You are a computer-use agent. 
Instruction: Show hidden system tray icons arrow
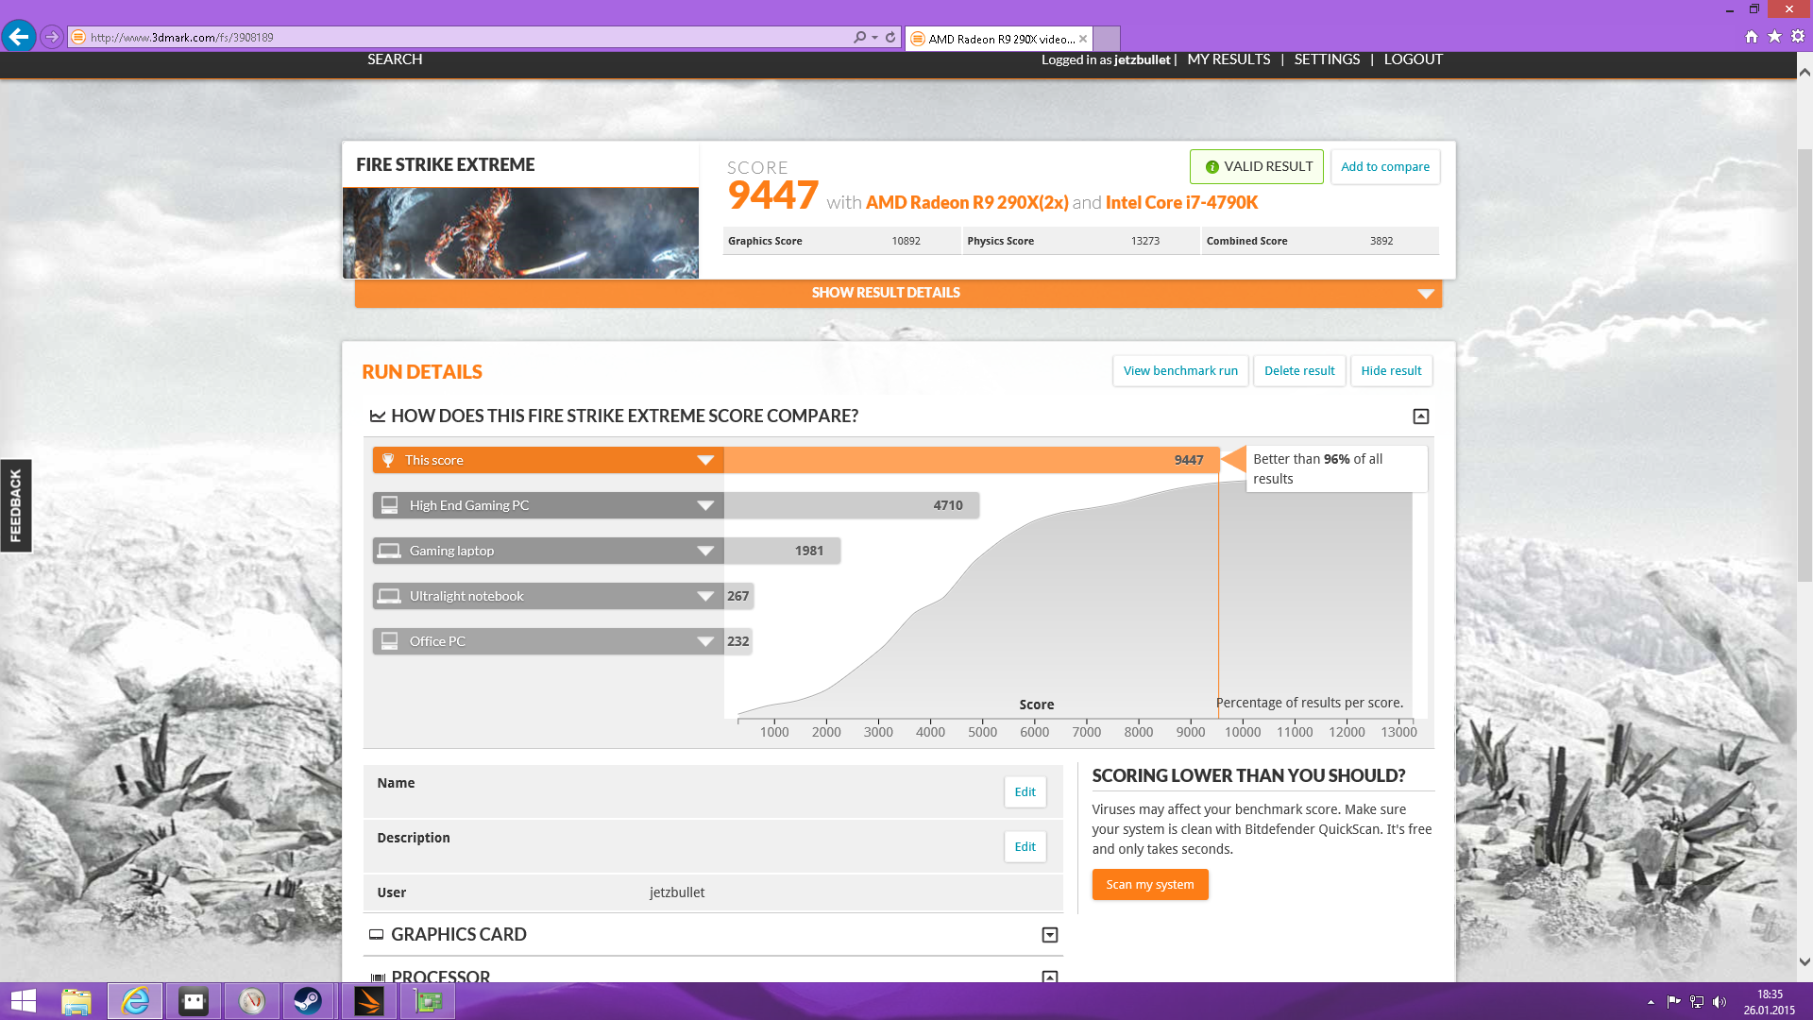tap(1651, 1002)
